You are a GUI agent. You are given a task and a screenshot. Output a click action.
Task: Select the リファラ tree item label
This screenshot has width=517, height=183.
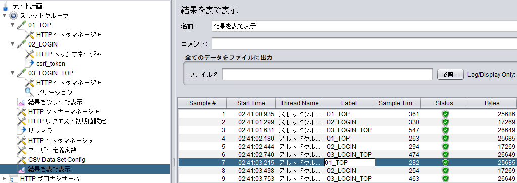pyautogui.click(x=40, y=131)
